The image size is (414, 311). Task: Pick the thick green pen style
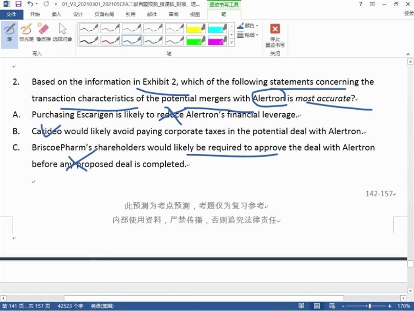[x=153, y=40]
